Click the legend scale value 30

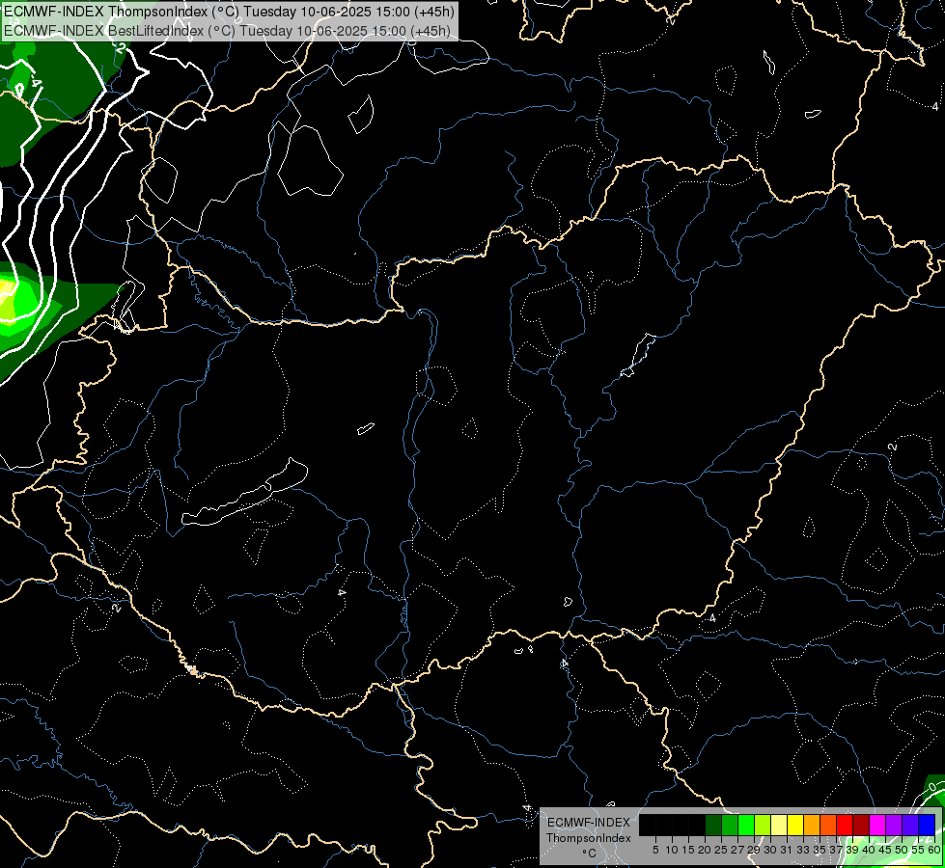(770, 850)
